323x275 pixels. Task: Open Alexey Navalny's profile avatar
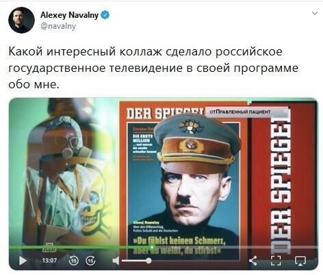[21, 20]
